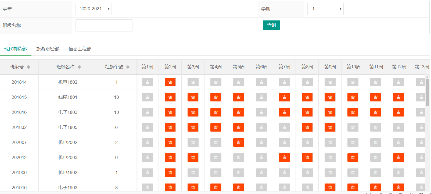Click red flag for 线缆1801 week 12
Screen dimensions: 431x194
pos(398,97)
